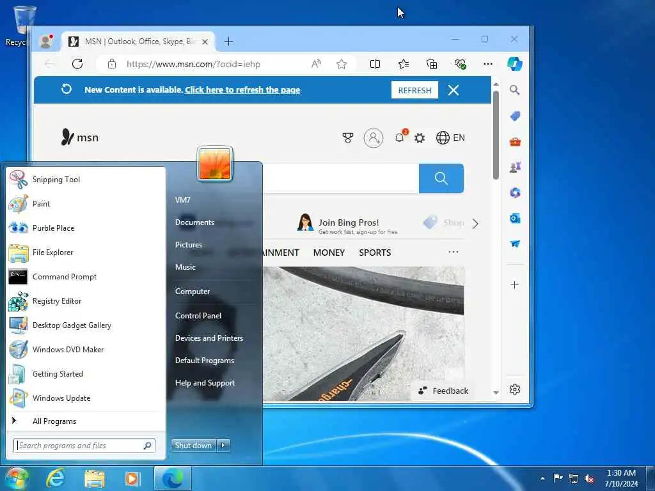
Task: Click the Feedback button
Action: 444,391
